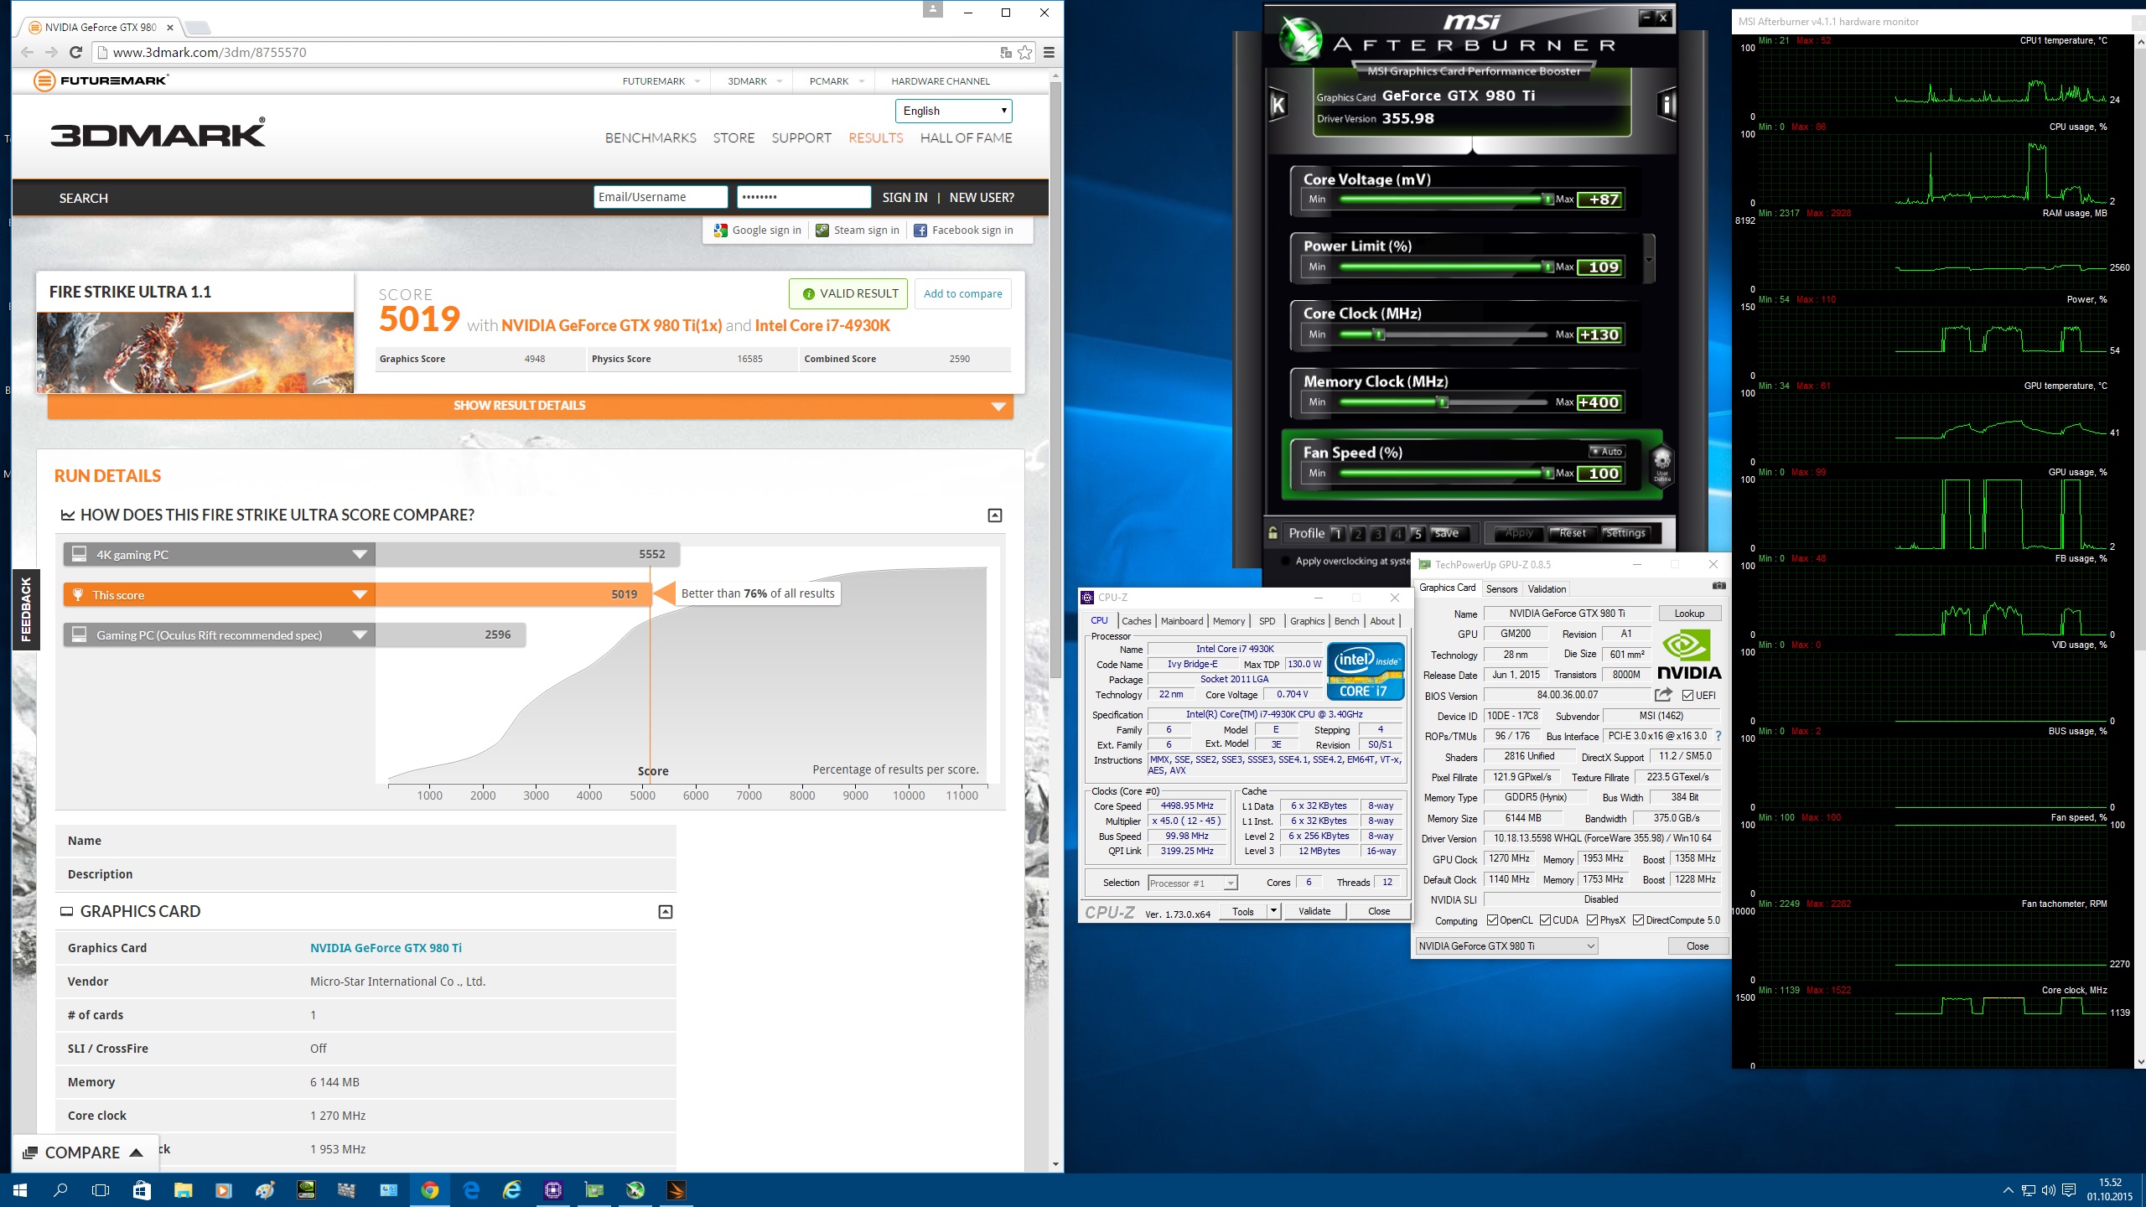Toggle OpenCL checkbox in GPU-Z
Screen dimensions: 2146x1207
1492,920
